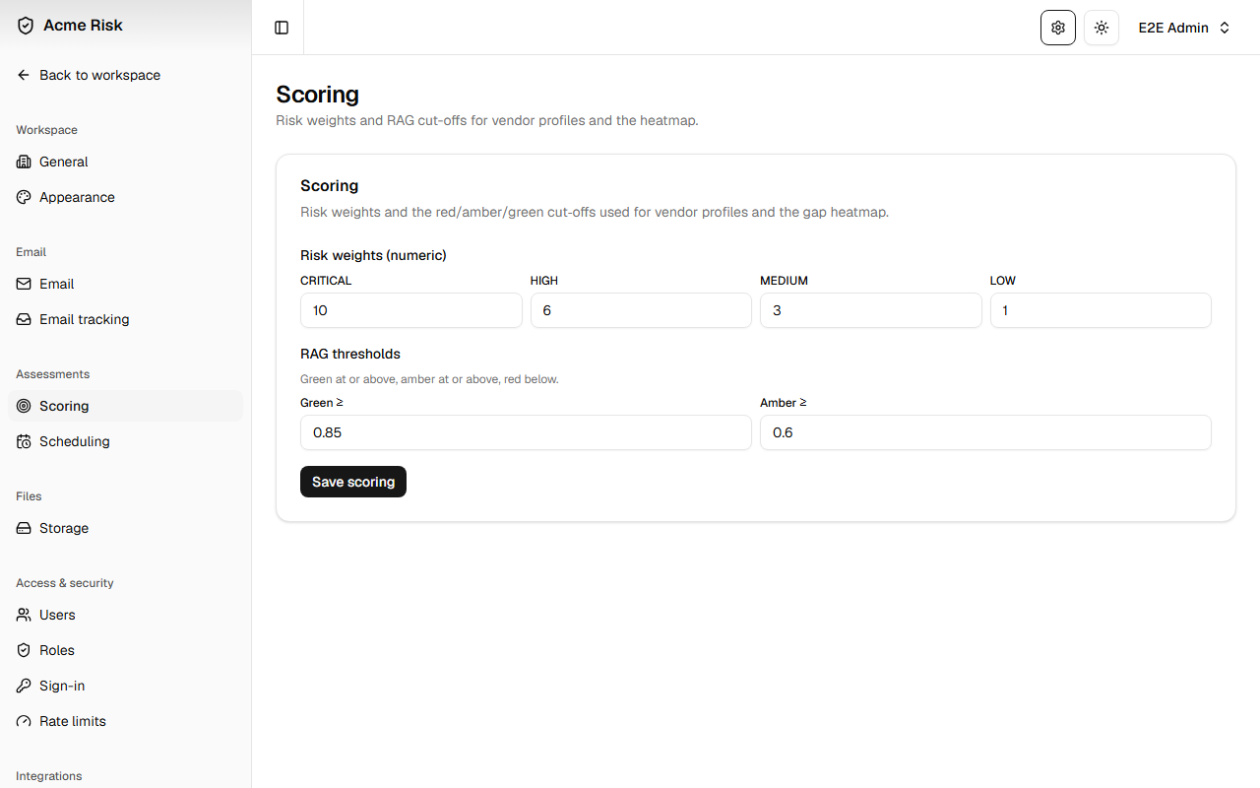
Task: Click the Acme Risk shield logo icon
Action: [x=26, y=26]
